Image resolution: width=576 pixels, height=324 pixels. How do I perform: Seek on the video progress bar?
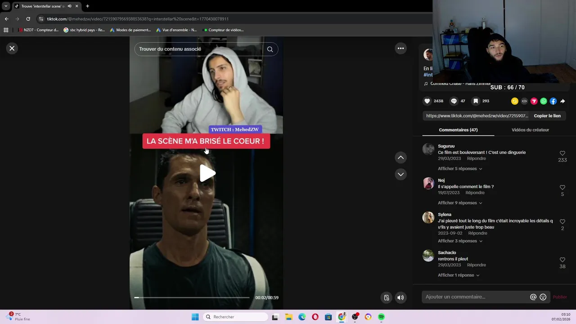click(192, 297)
